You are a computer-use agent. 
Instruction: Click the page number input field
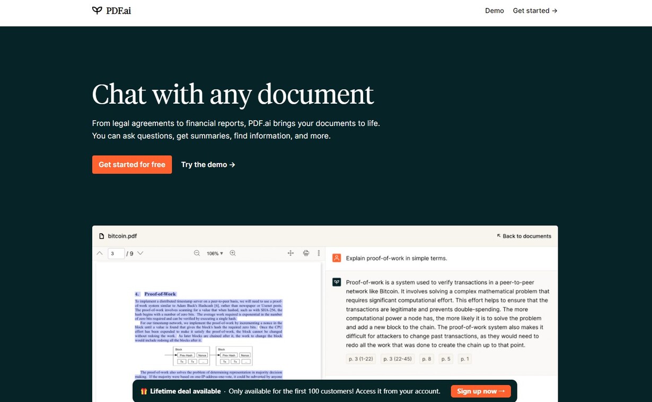point(116,253)
